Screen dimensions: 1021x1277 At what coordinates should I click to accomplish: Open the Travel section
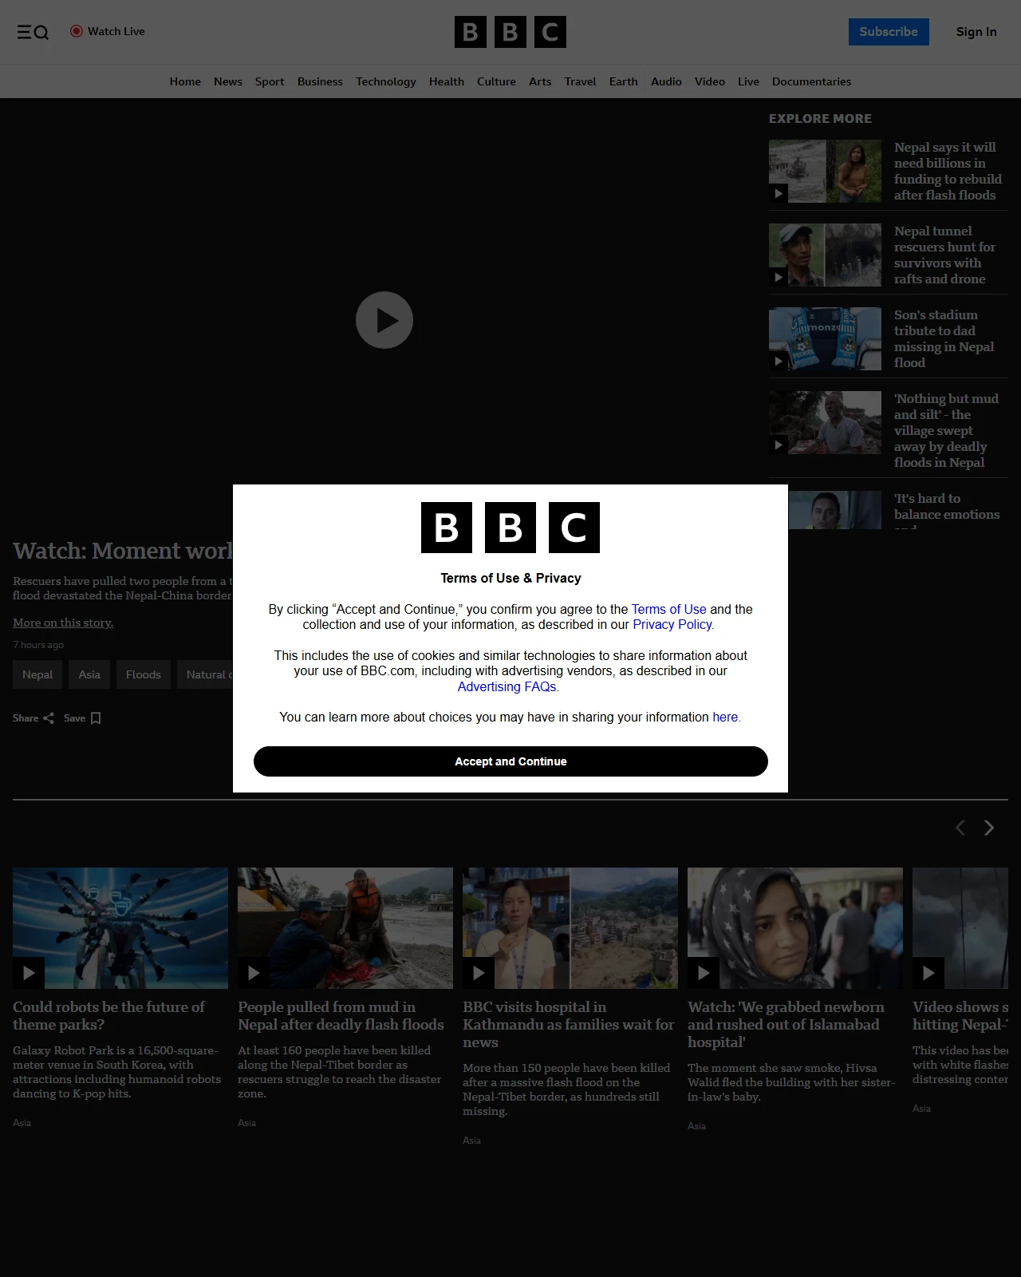(x=580, y=81)
